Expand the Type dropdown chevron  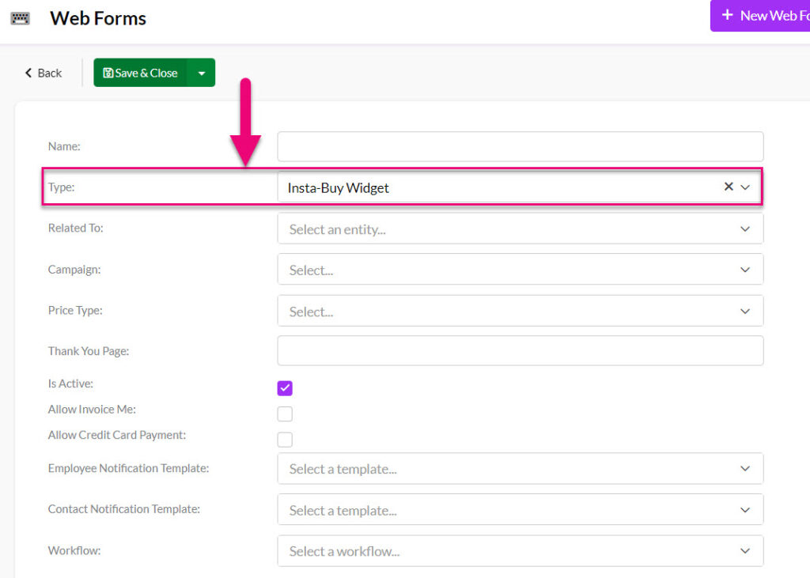(x=745, y=187)
